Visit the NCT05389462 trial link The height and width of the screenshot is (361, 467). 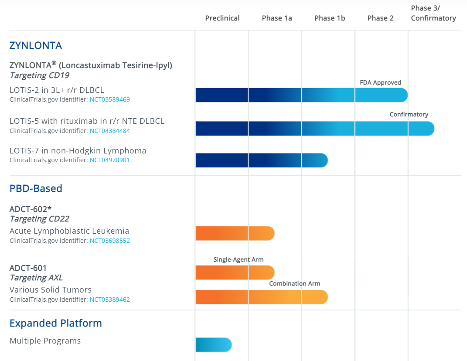(109, 300)
